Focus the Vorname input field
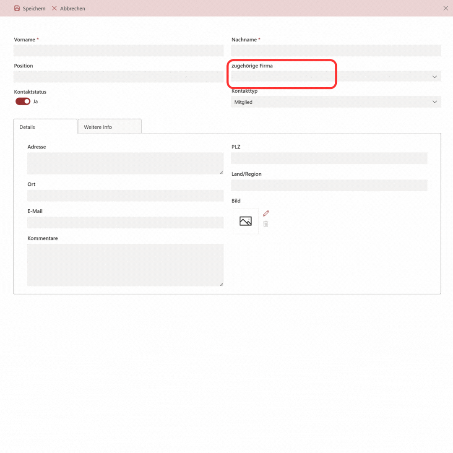The height and width of the screenshot is (453, 453). pyautogui.click(x=118, y=51)
